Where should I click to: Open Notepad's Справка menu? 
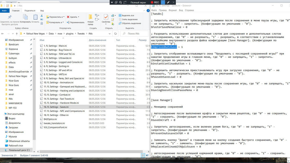tap(189, 10)
